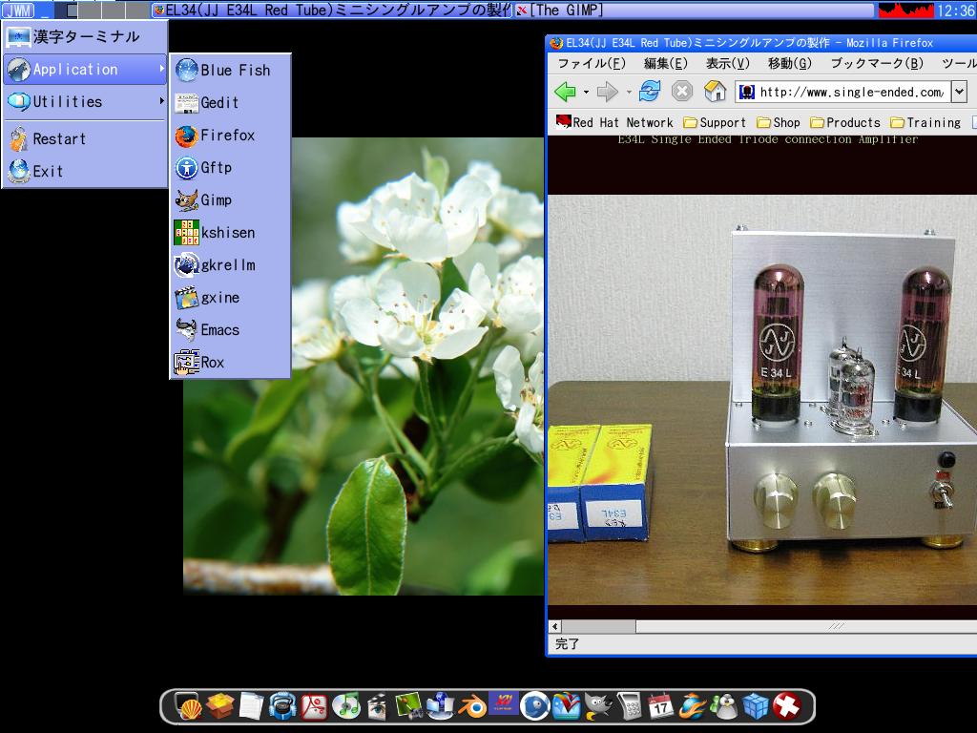Open the URL bar history dropdown
977x733 pixels.
point(959,92)
